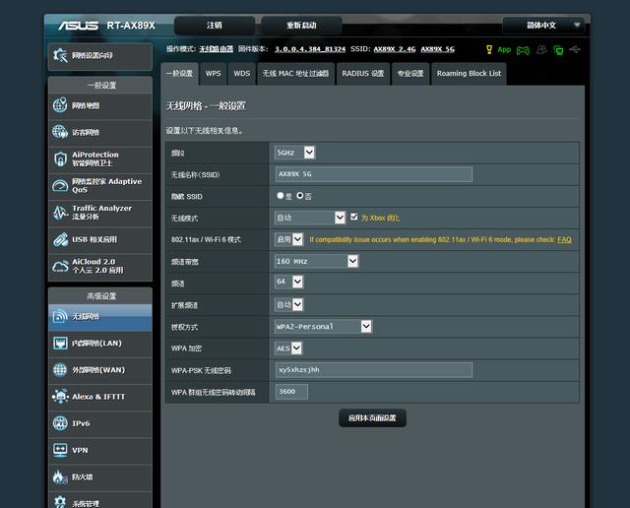Click the game controller icon in header

point(523,49)
